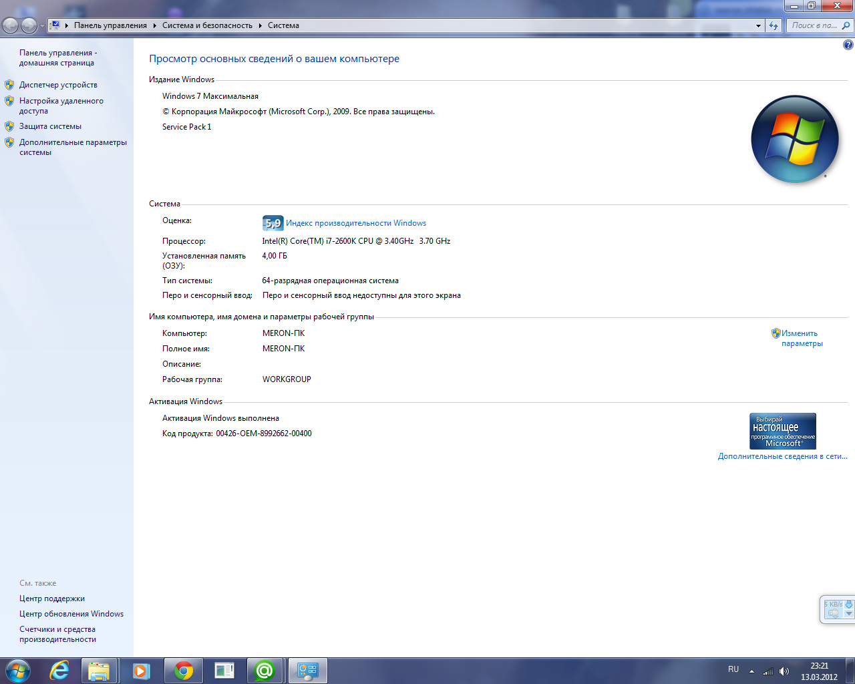
Task: Click 'Windows 7 Максимальная' edition text
Action: pyautogui.click(x=210, y=96)
